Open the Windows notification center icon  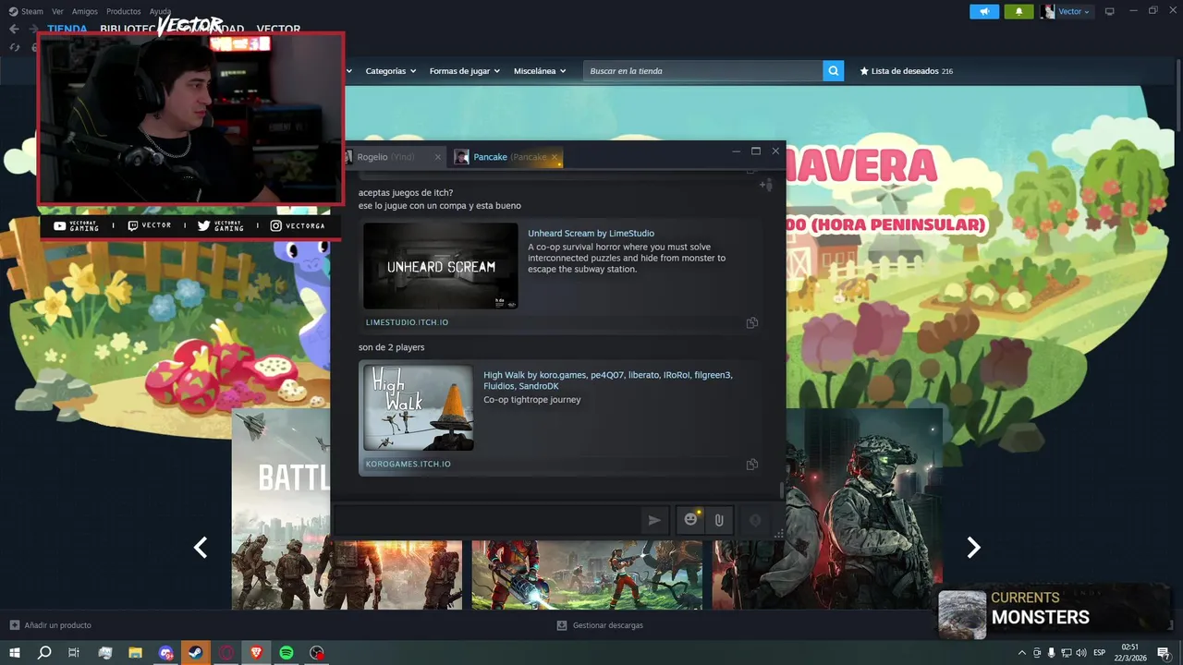point(1164,653)
